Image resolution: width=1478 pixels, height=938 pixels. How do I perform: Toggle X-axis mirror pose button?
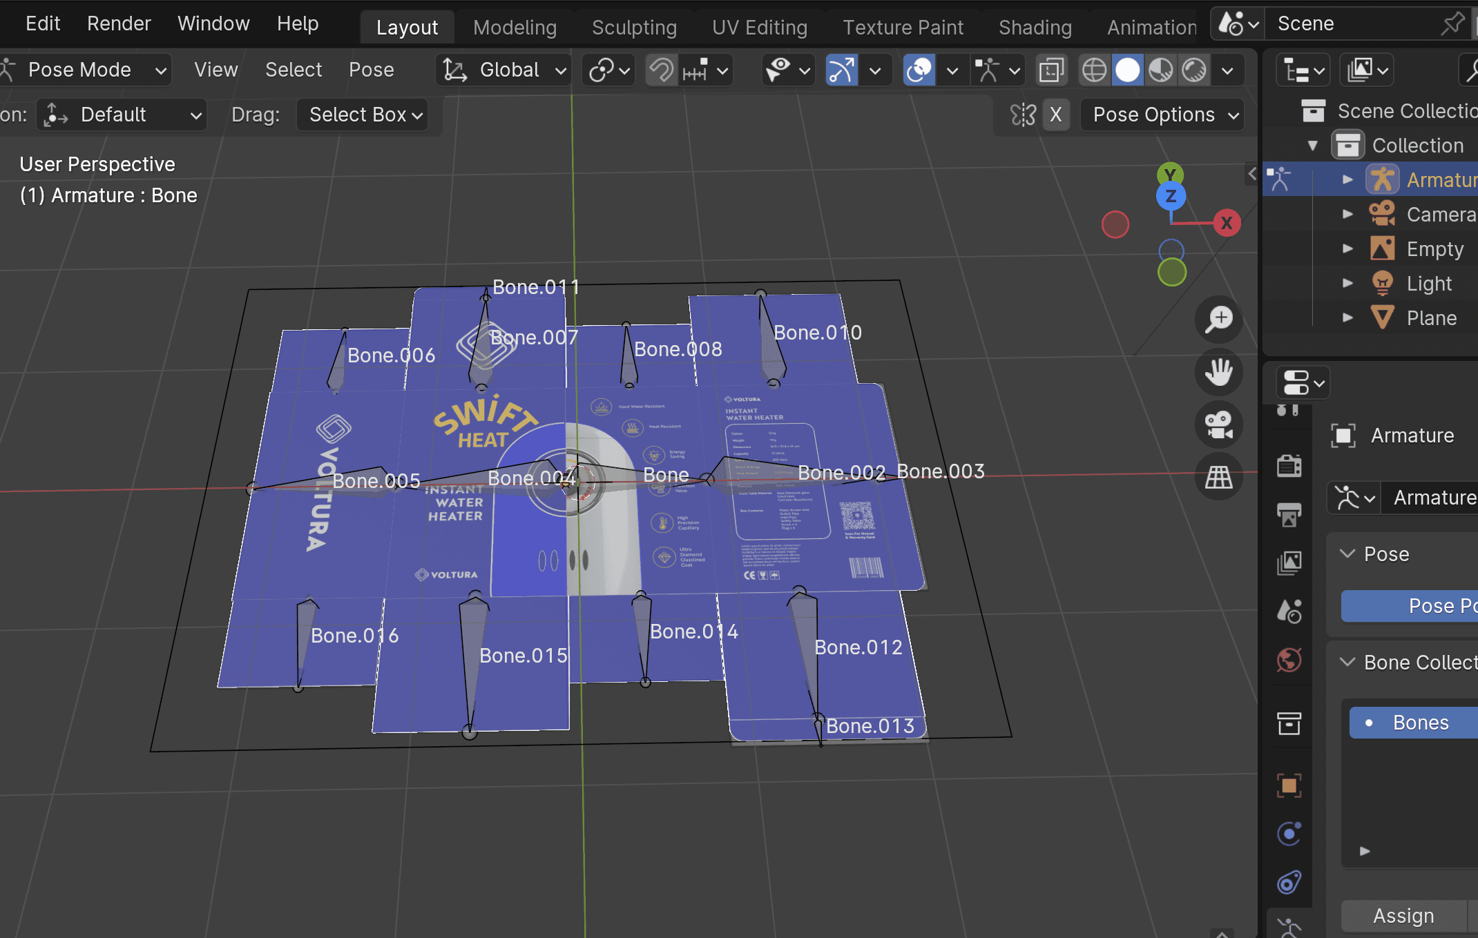click(1055, 115)
